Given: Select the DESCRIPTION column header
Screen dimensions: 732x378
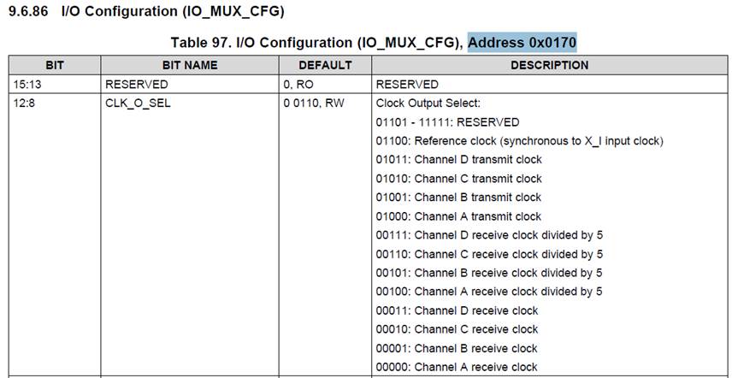Looking at the screenshot, I should pos(550,65).
